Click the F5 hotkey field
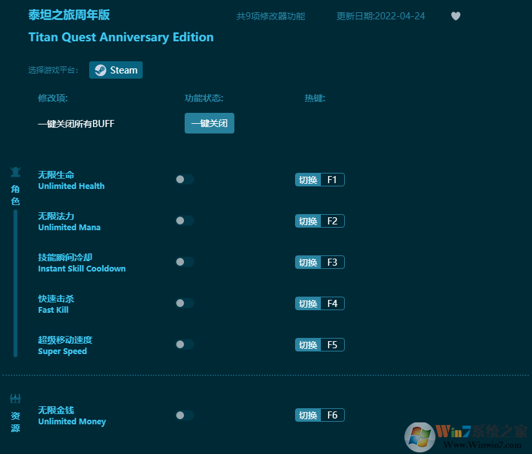The image size is (532, 454). (x=332, y=345)
